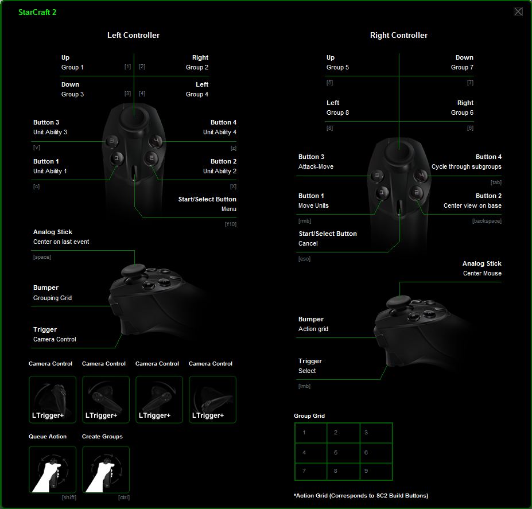Click the "Move Units" binding

click(x=313, y=205)
